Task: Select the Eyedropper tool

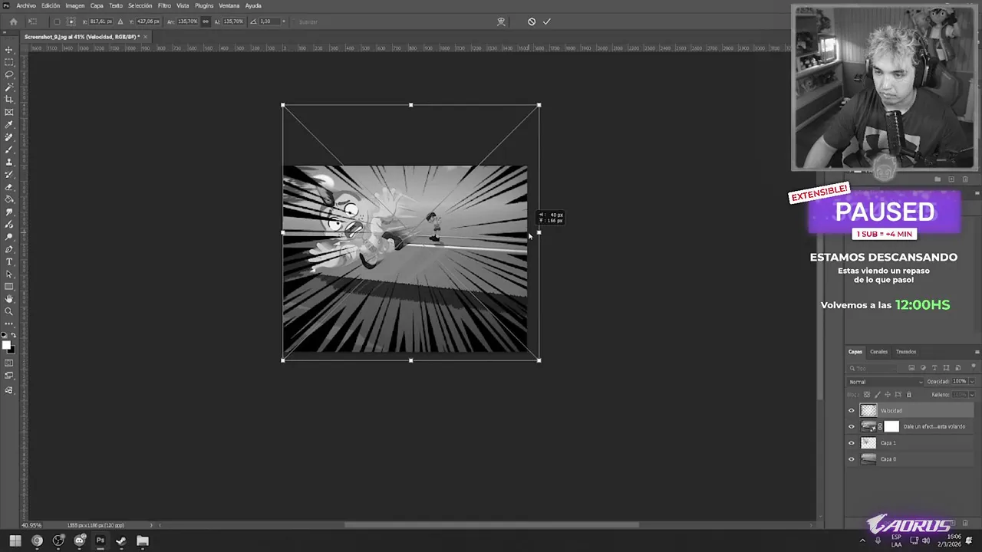Action: point(9,125)
